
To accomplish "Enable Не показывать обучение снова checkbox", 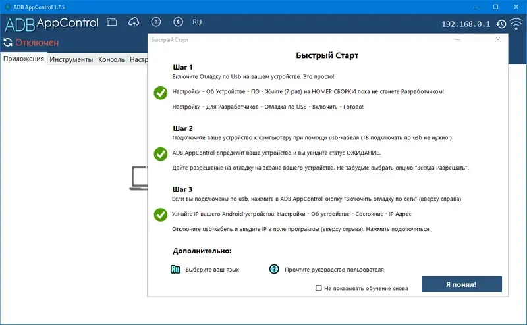I will pos(319,287).
